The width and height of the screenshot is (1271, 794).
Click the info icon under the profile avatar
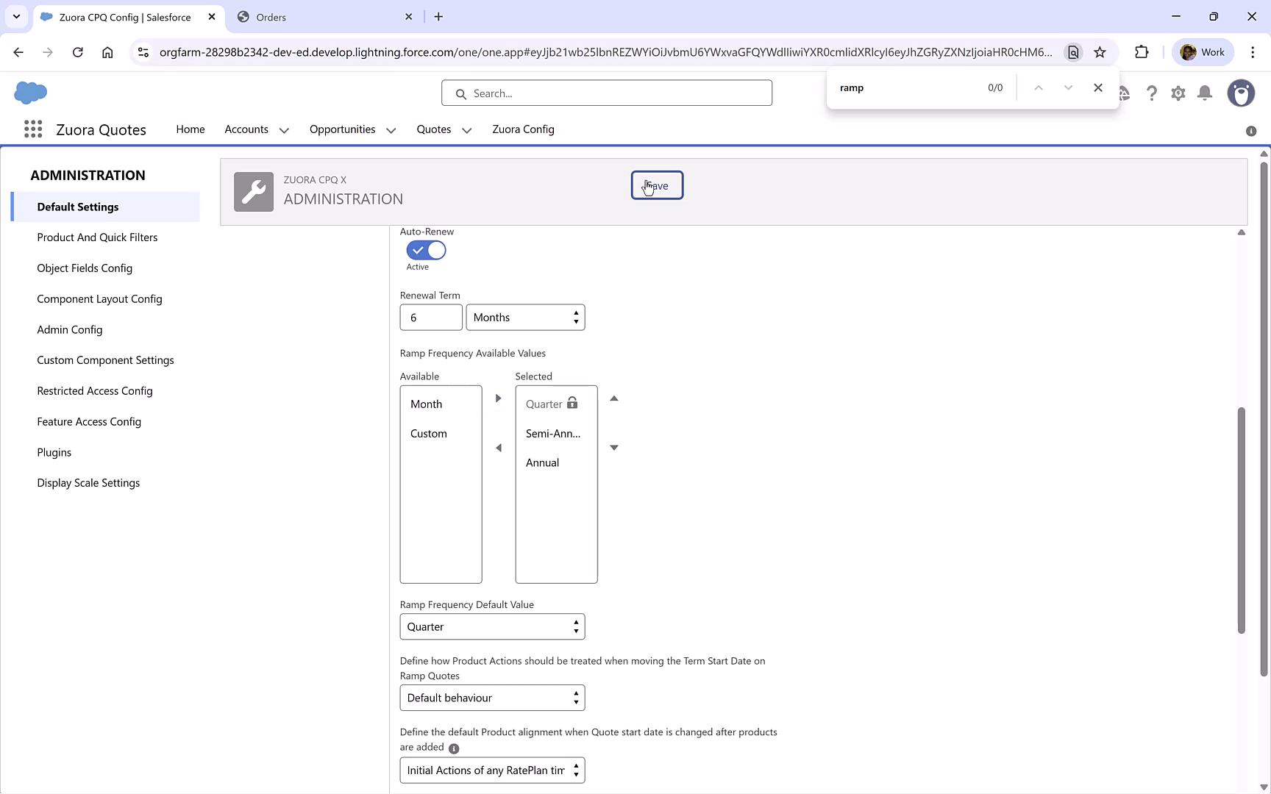click(x=1250, y=131)
